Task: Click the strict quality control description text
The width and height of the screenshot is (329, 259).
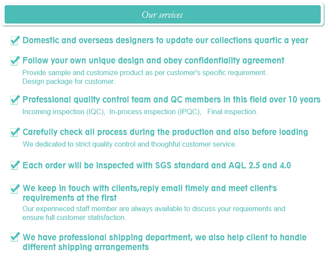Action: click(x=130, y=144)
